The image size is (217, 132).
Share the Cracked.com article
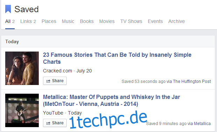click(55, 81)
